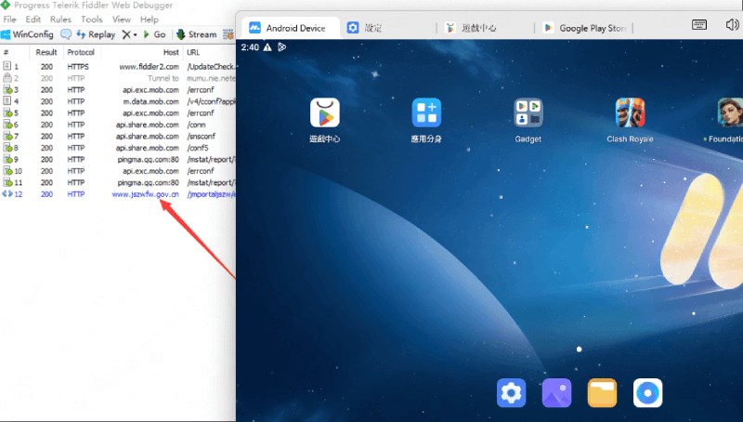Select session 4 m.data.mob.com row
This screenshot has width=743, height=422.
pos(118,101)
